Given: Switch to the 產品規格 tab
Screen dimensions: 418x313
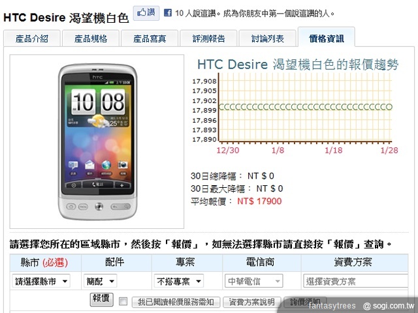Looking at the screenshot, I should click(x=91, y=38).
